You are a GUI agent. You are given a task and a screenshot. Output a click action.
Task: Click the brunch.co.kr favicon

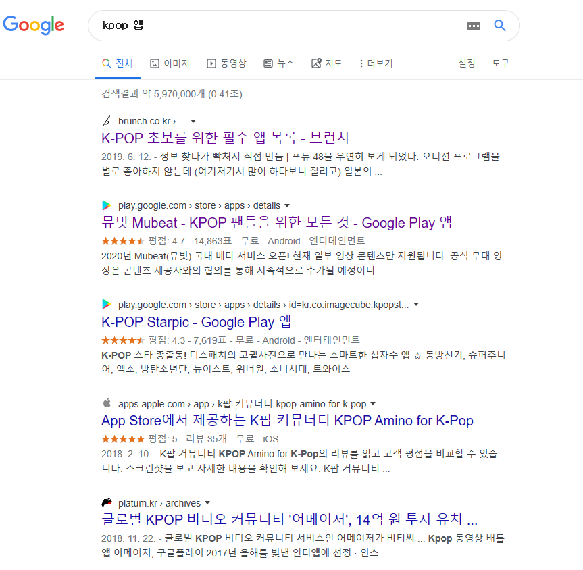[107, 121]
